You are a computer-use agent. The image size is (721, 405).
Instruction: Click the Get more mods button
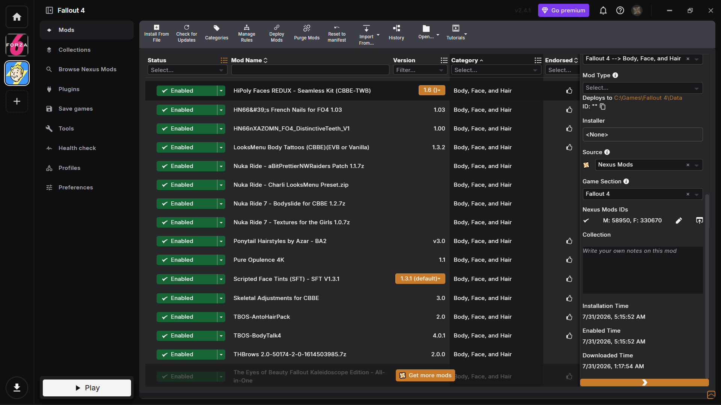pyautogui.click(x=425, y=375)
